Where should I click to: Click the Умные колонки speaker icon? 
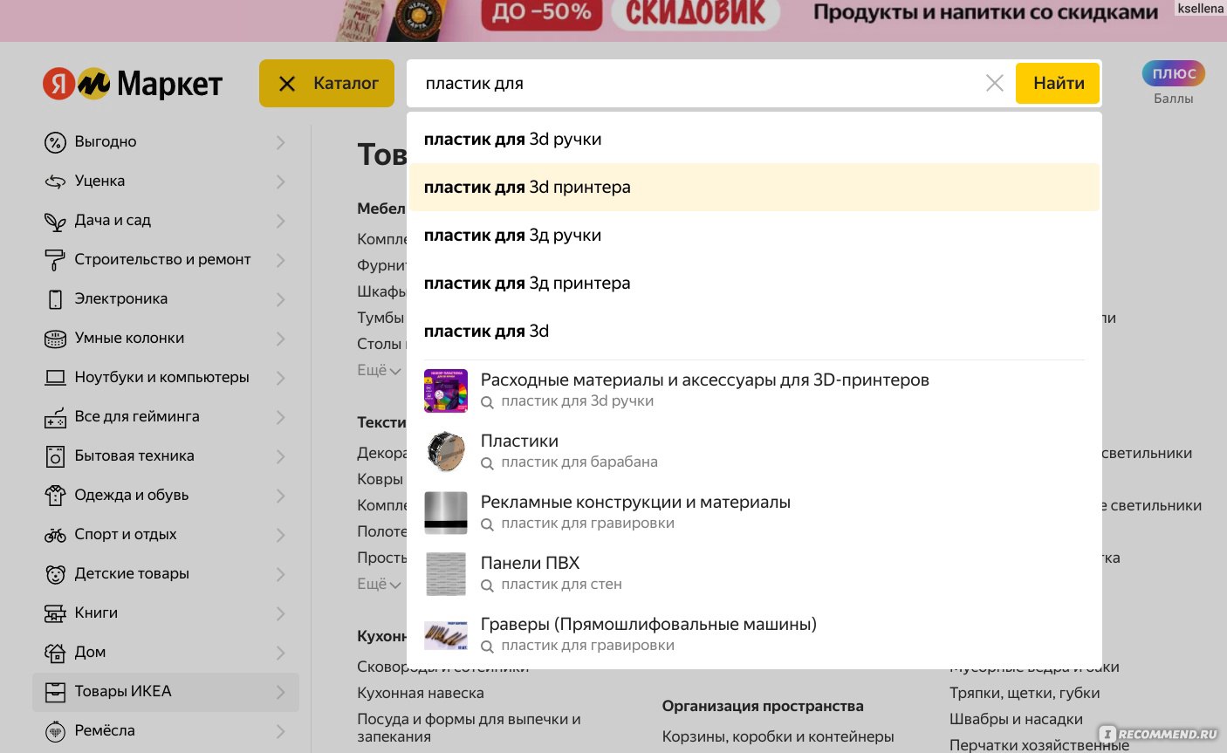click(55, 339)
